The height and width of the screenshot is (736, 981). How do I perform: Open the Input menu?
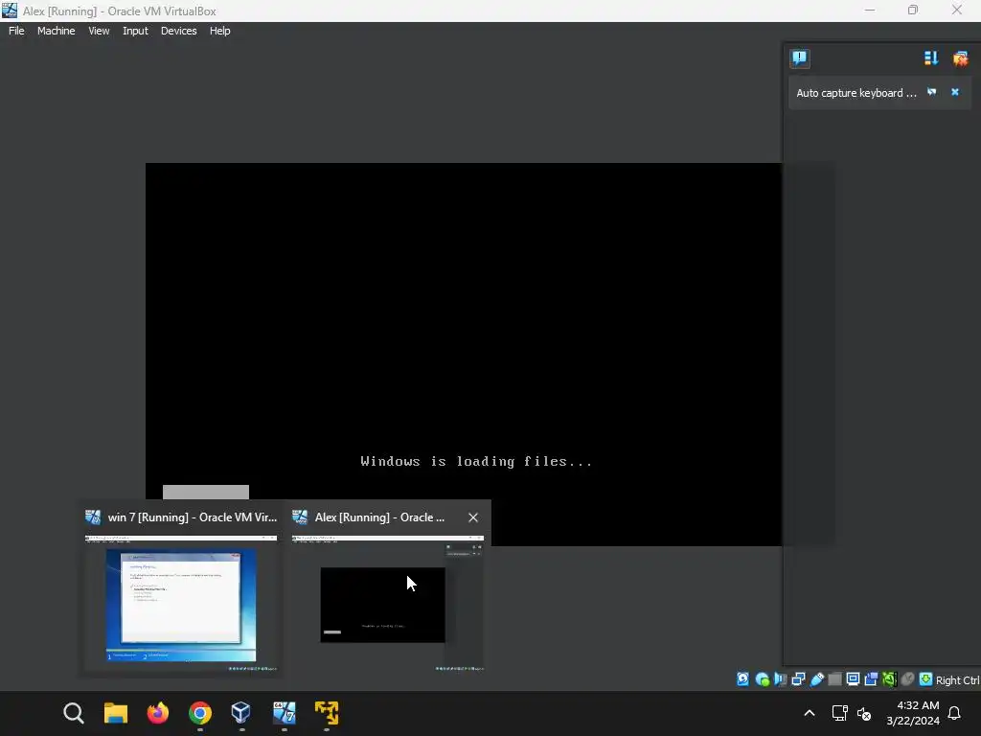135,31
